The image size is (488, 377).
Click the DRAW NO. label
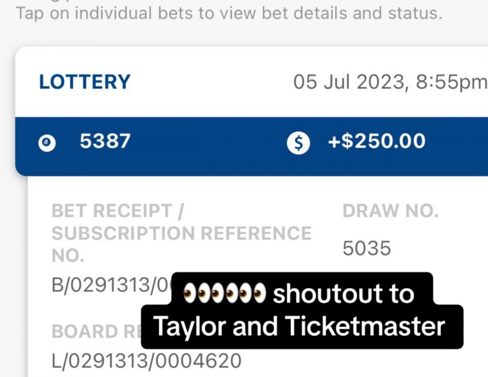[x=391, y=211]
